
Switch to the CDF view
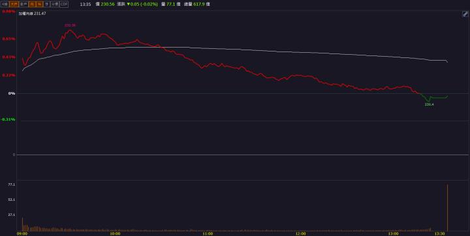(x=64, y=4)
